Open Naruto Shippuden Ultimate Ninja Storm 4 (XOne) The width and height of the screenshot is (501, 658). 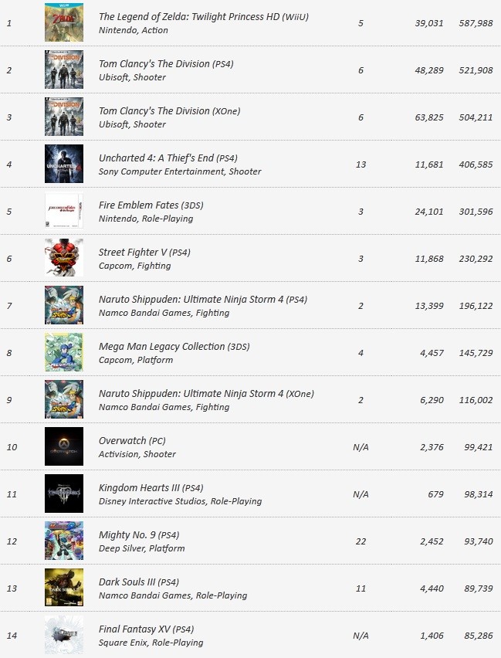pyautogui.click(x=206, y=394)
